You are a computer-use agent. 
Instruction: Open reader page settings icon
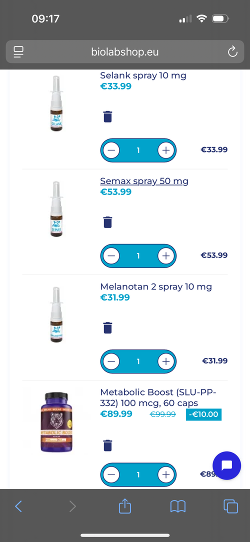tap(18, 52)
